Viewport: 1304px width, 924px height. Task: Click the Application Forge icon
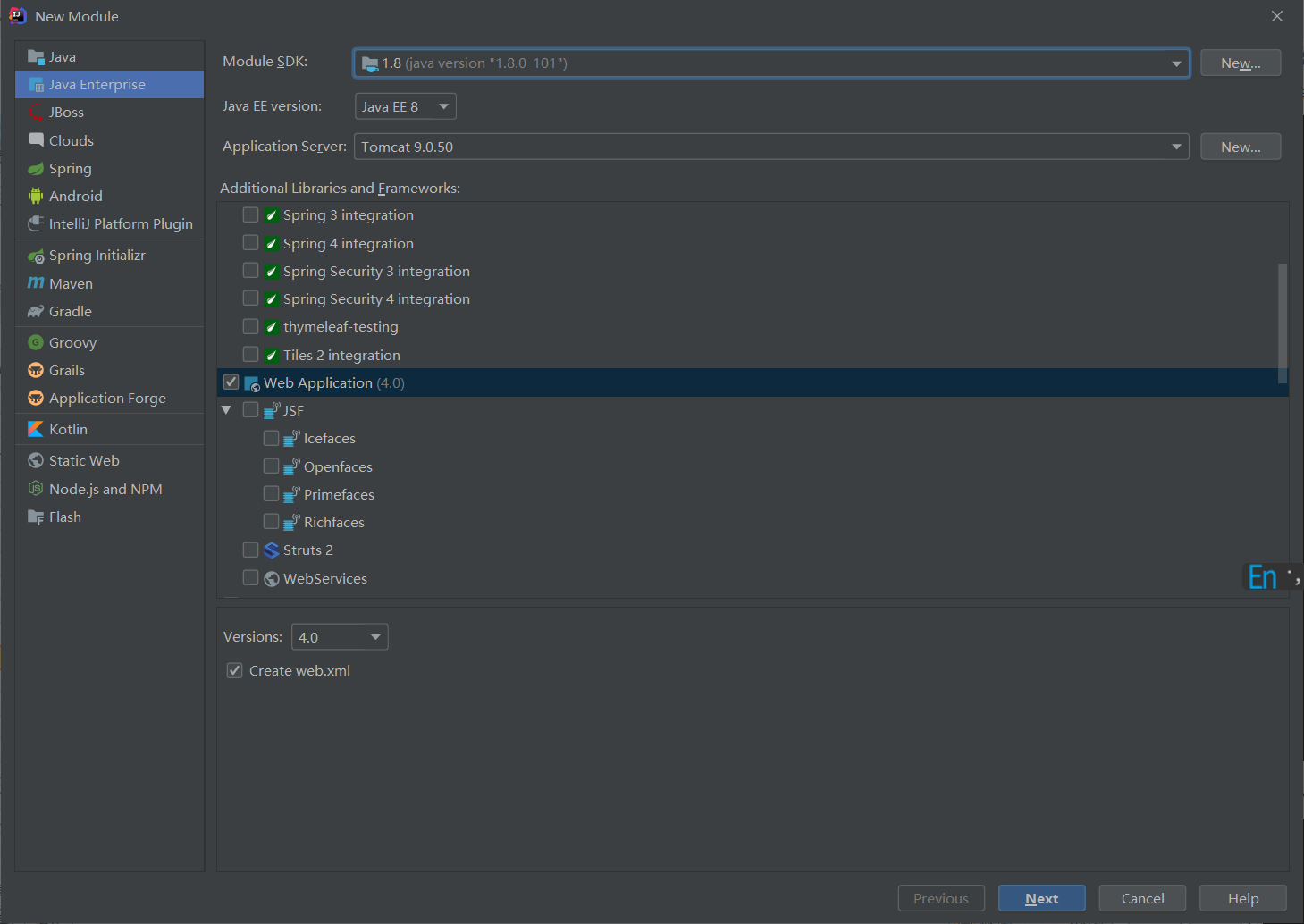pyautogui.click(x=36, y=399)
